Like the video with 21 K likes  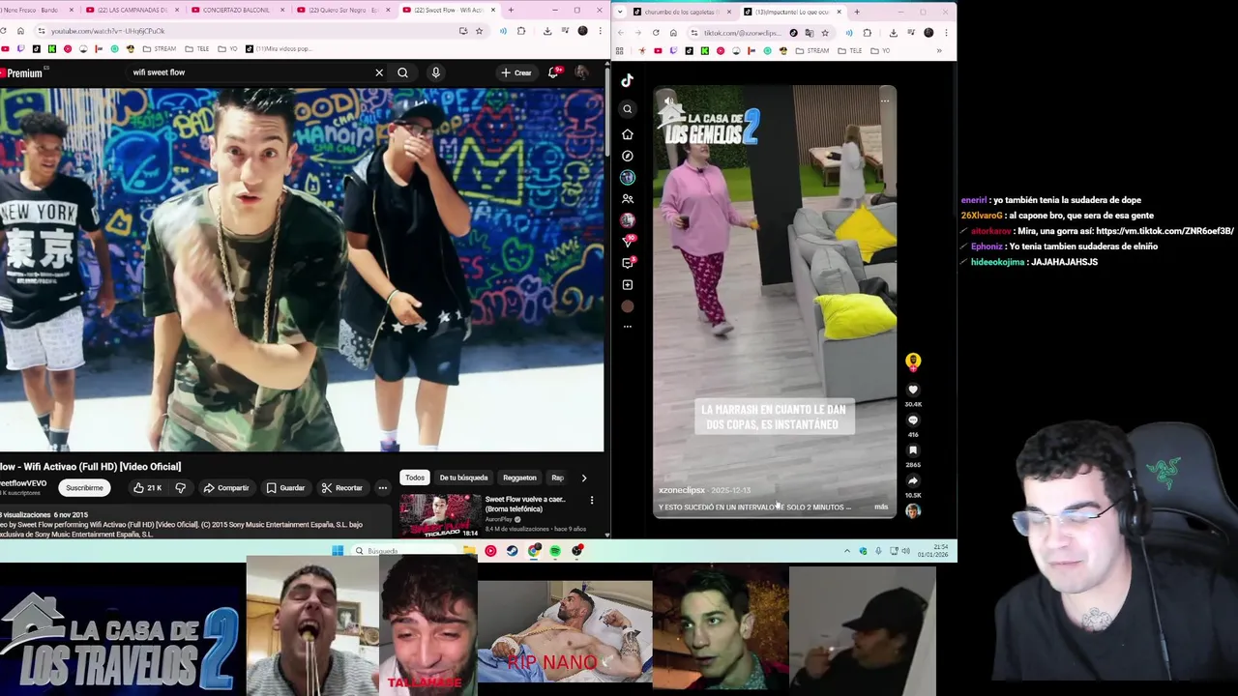tap(147, 488)
